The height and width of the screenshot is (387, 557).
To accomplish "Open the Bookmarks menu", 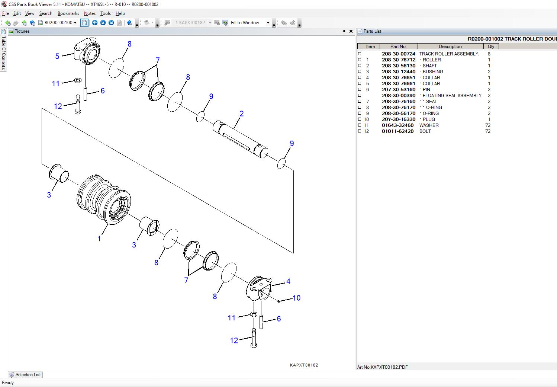I will pyautogui.click(x=68, y=13).
